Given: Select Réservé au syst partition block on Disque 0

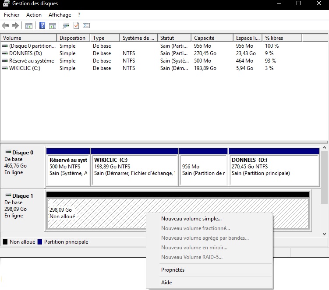Looking at the screenshot, I should pos(68,167).
